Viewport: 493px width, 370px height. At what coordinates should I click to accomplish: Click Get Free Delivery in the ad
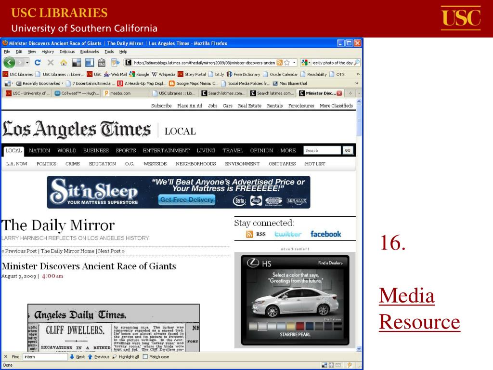pyautogui.click(x=187, y=199)
